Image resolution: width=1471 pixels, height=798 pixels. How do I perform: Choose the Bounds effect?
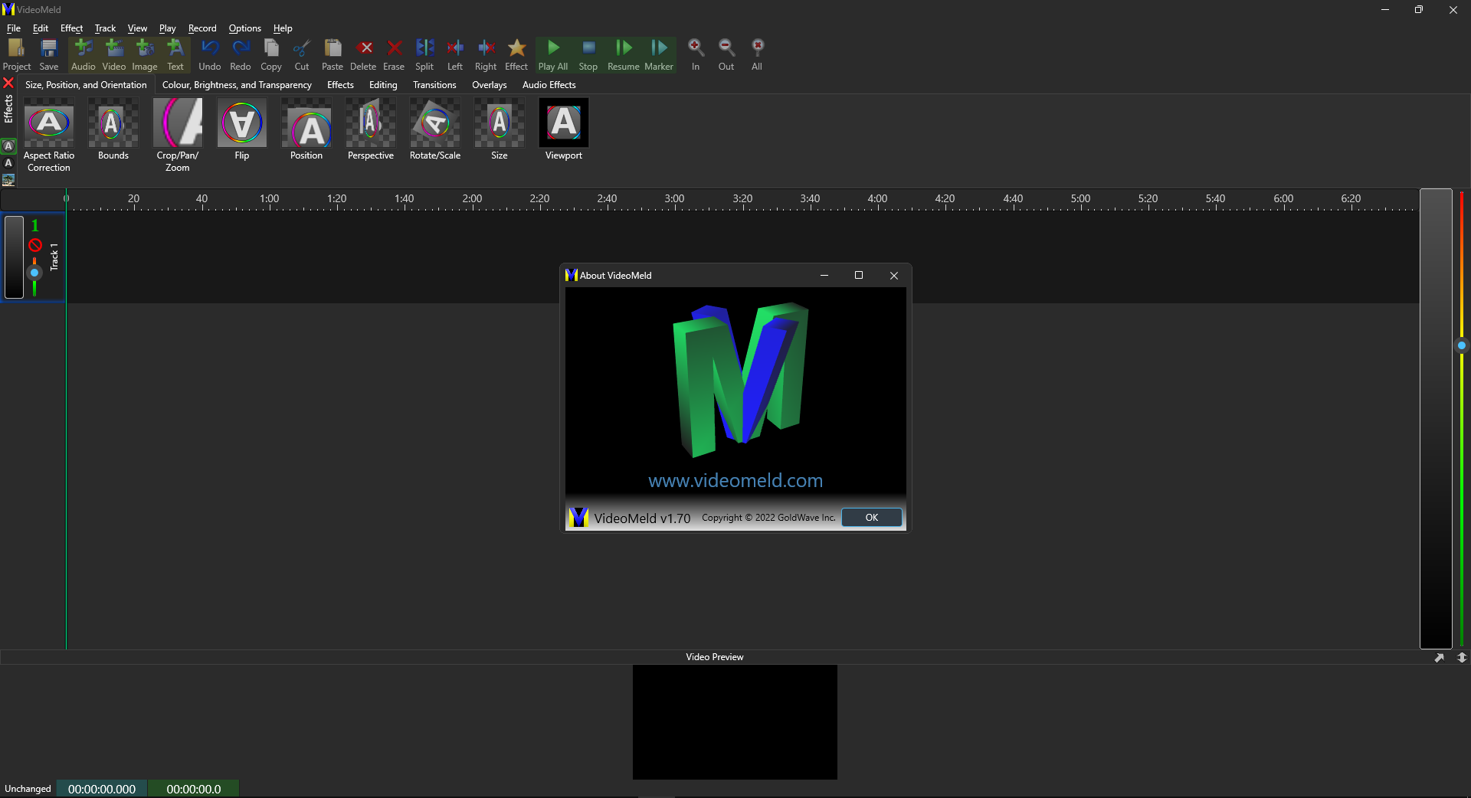[113, 129]
